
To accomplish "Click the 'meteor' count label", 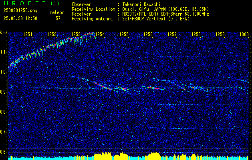I will 57,12.
